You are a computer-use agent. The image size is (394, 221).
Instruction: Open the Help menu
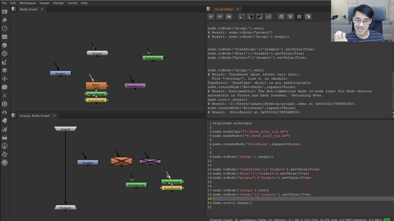(84, 3)
